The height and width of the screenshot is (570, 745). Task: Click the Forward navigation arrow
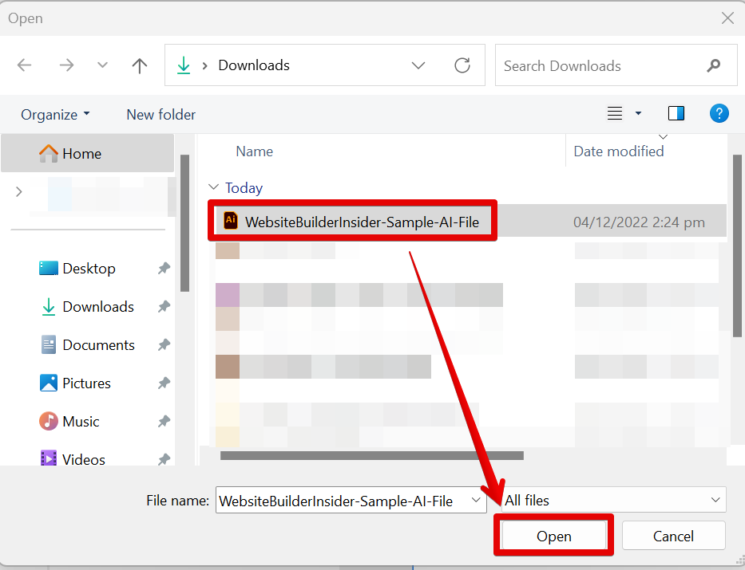(x=66, y=66)
